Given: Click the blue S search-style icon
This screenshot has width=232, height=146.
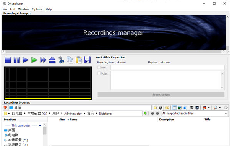Looking at the screenshot, I should coord(185,108).
